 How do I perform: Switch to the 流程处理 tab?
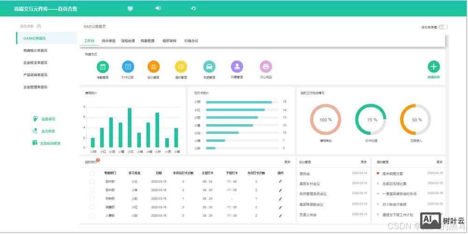128,41
